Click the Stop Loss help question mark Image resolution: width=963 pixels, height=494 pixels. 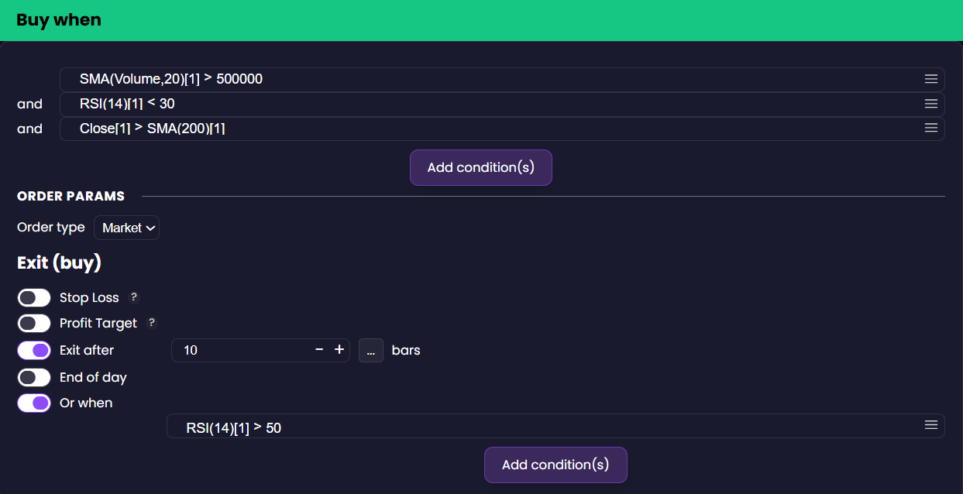tap(133, 297)
